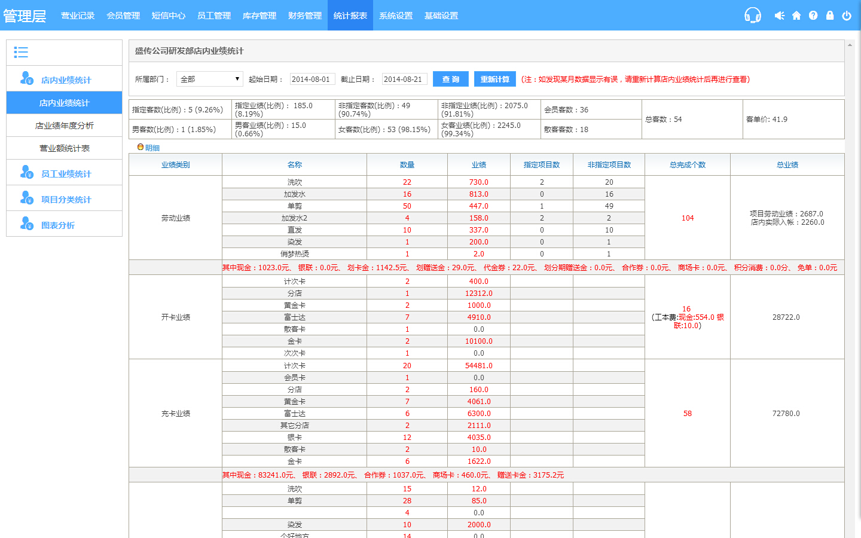Go to the home page icon
The image size is (861, 538).
(796, 16)
